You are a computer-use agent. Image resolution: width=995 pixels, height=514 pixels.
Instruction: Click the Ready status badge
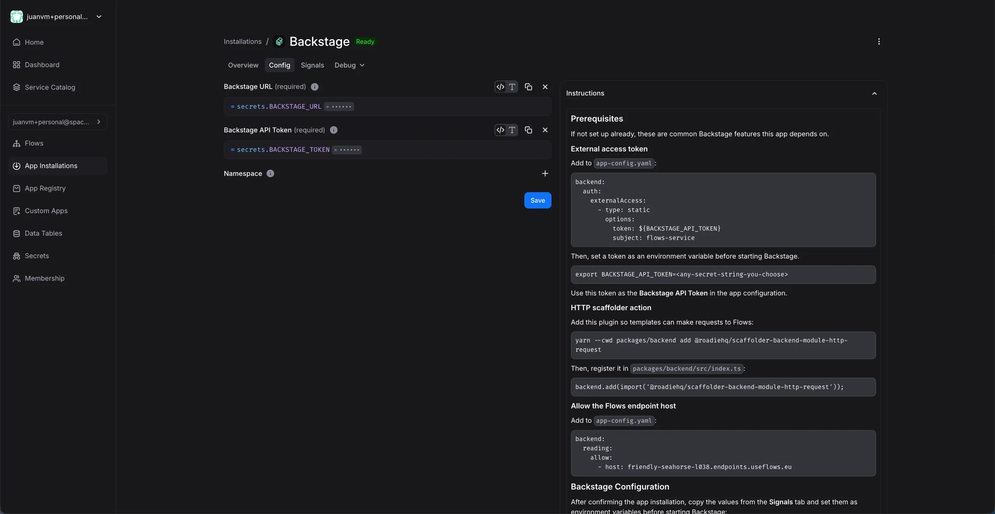(x=365, y=42)
